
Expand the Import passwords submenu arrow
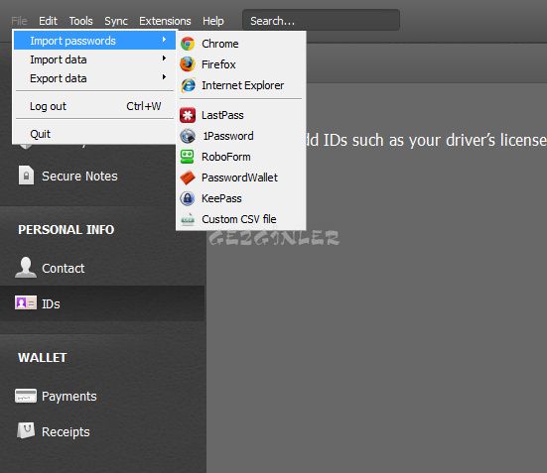[164, 40]
